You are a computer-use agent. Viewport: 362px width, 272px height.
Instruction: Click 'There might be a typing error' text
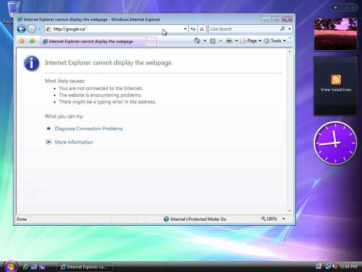[x=107, y=102]
